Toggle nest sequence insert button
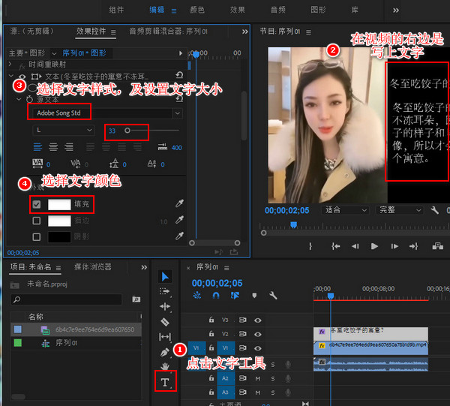 pyautogui.click(x=196, y=295)
